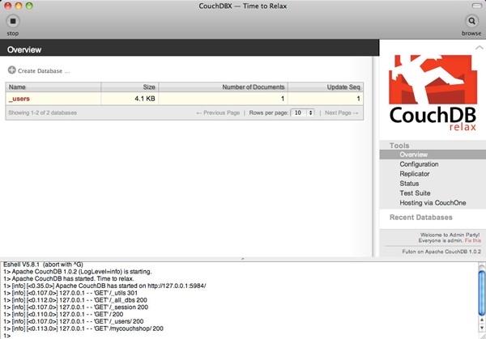
Task: Go to Previous Page
Action: [x=218, y=112]
